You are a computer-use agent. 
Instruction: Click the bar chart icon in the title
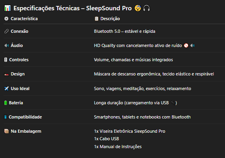point(8,8)
